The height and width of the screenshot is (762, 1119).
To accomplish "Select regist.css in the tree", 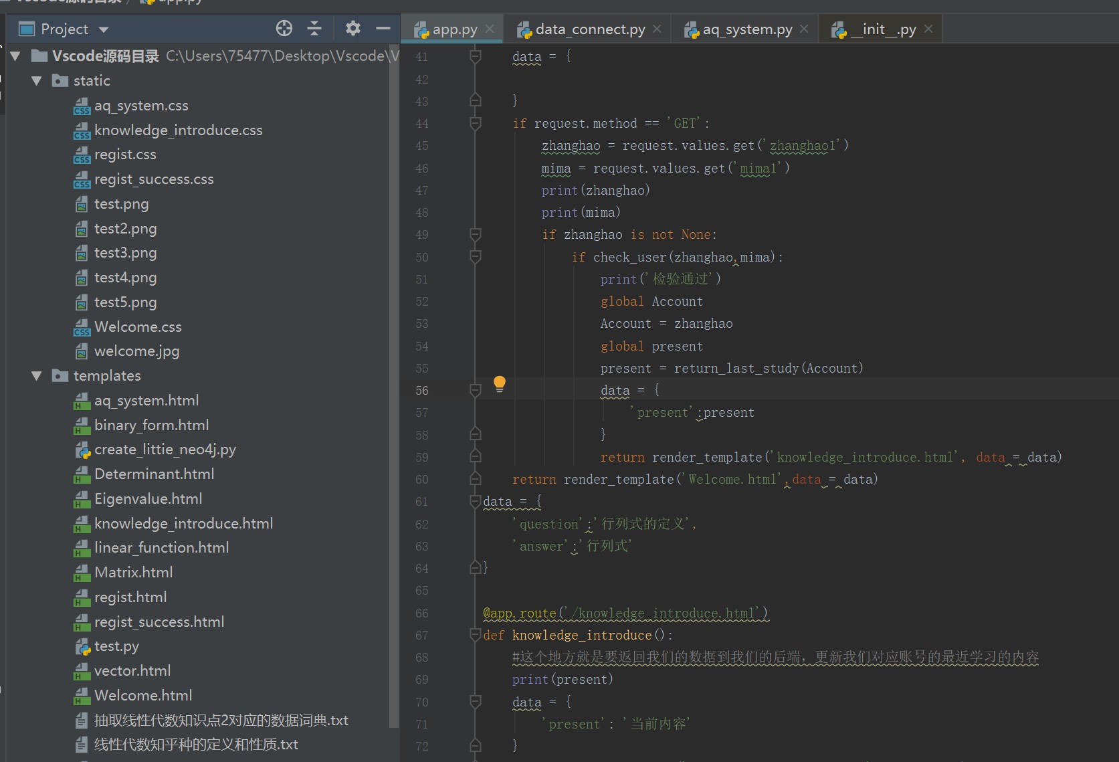I will pyautogui.click(x=125, y=155).
